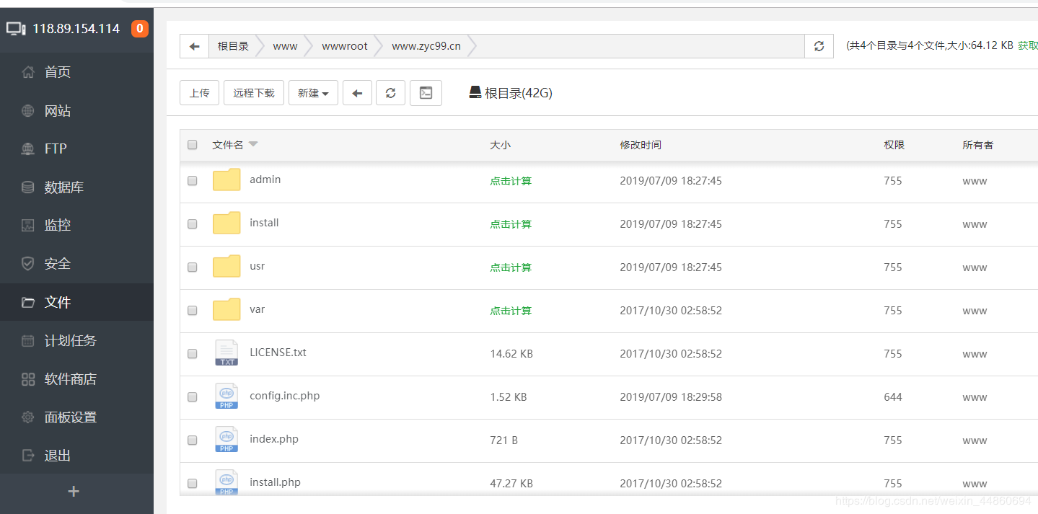Viewport: 1038px width, 514px height.
Task: Open the 新建 create-new dropdown
Action: click(x=313, y=93)
